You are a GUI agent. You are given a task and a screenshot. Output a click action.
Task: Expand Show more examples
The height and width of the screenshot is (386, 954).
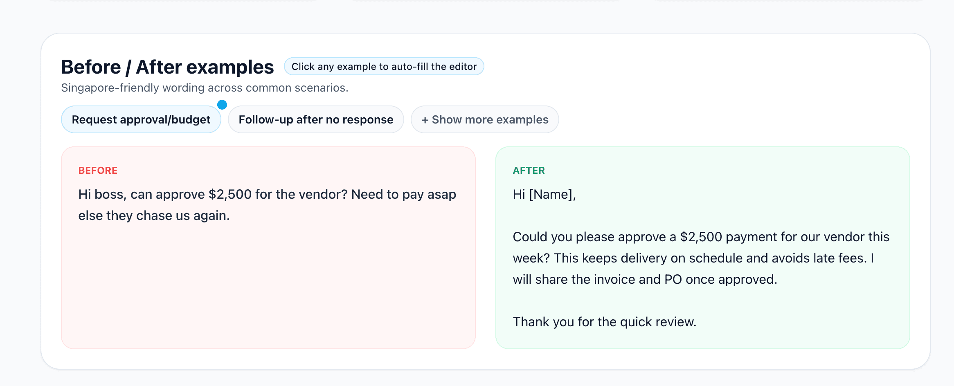(485, 119)
